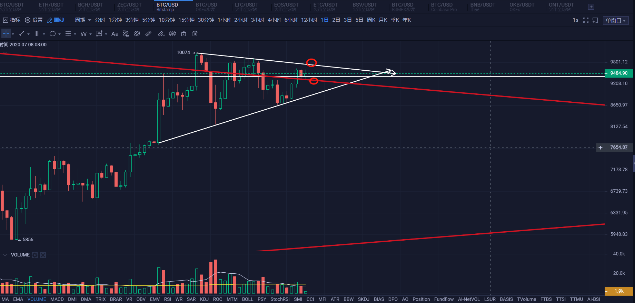
Task: Select the freehand pen drawing tool
Action: (x=161, y=34)
